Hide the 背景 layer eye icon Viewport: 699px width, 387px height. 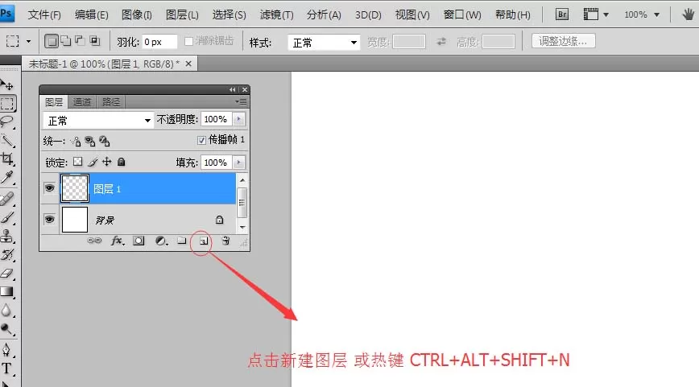49,220
